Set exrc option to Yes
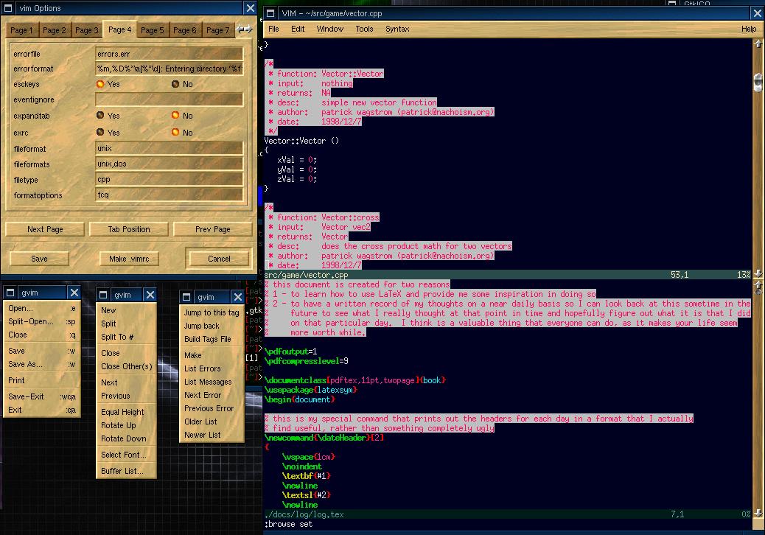Viewport: 765px width, 535px height. (100, 133)
